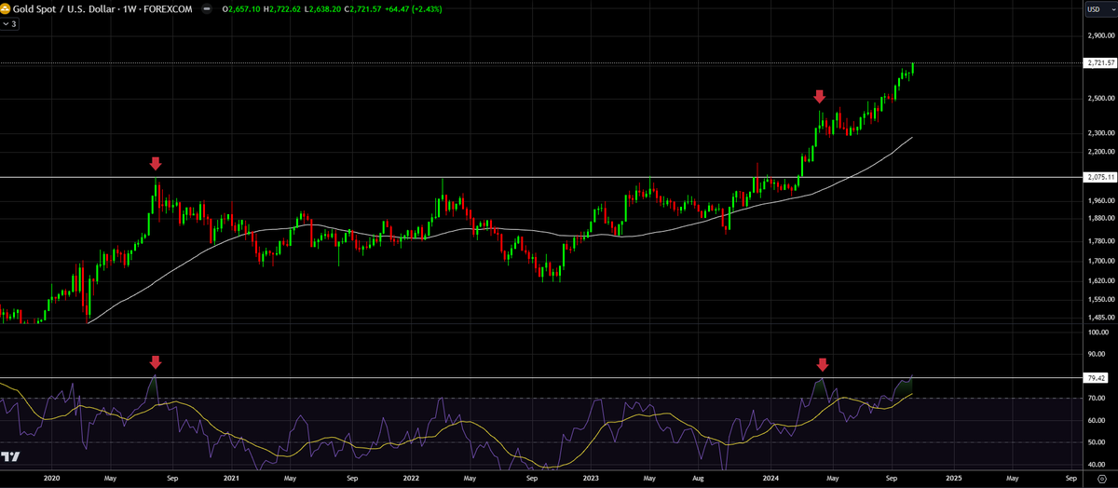Image resolution: width=1118 pixels, height=488 pixels.
Task: Select the 2,075.11 horizontal line price label
Action: click(1099, 177)
